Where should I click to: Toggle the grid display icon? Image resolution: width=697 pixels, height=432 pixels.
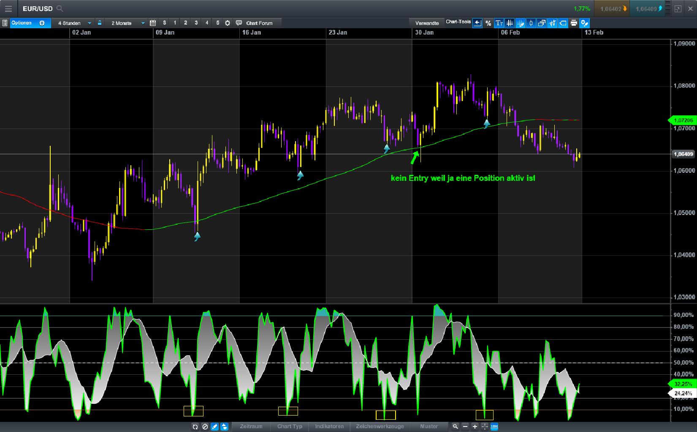point(510,23)
